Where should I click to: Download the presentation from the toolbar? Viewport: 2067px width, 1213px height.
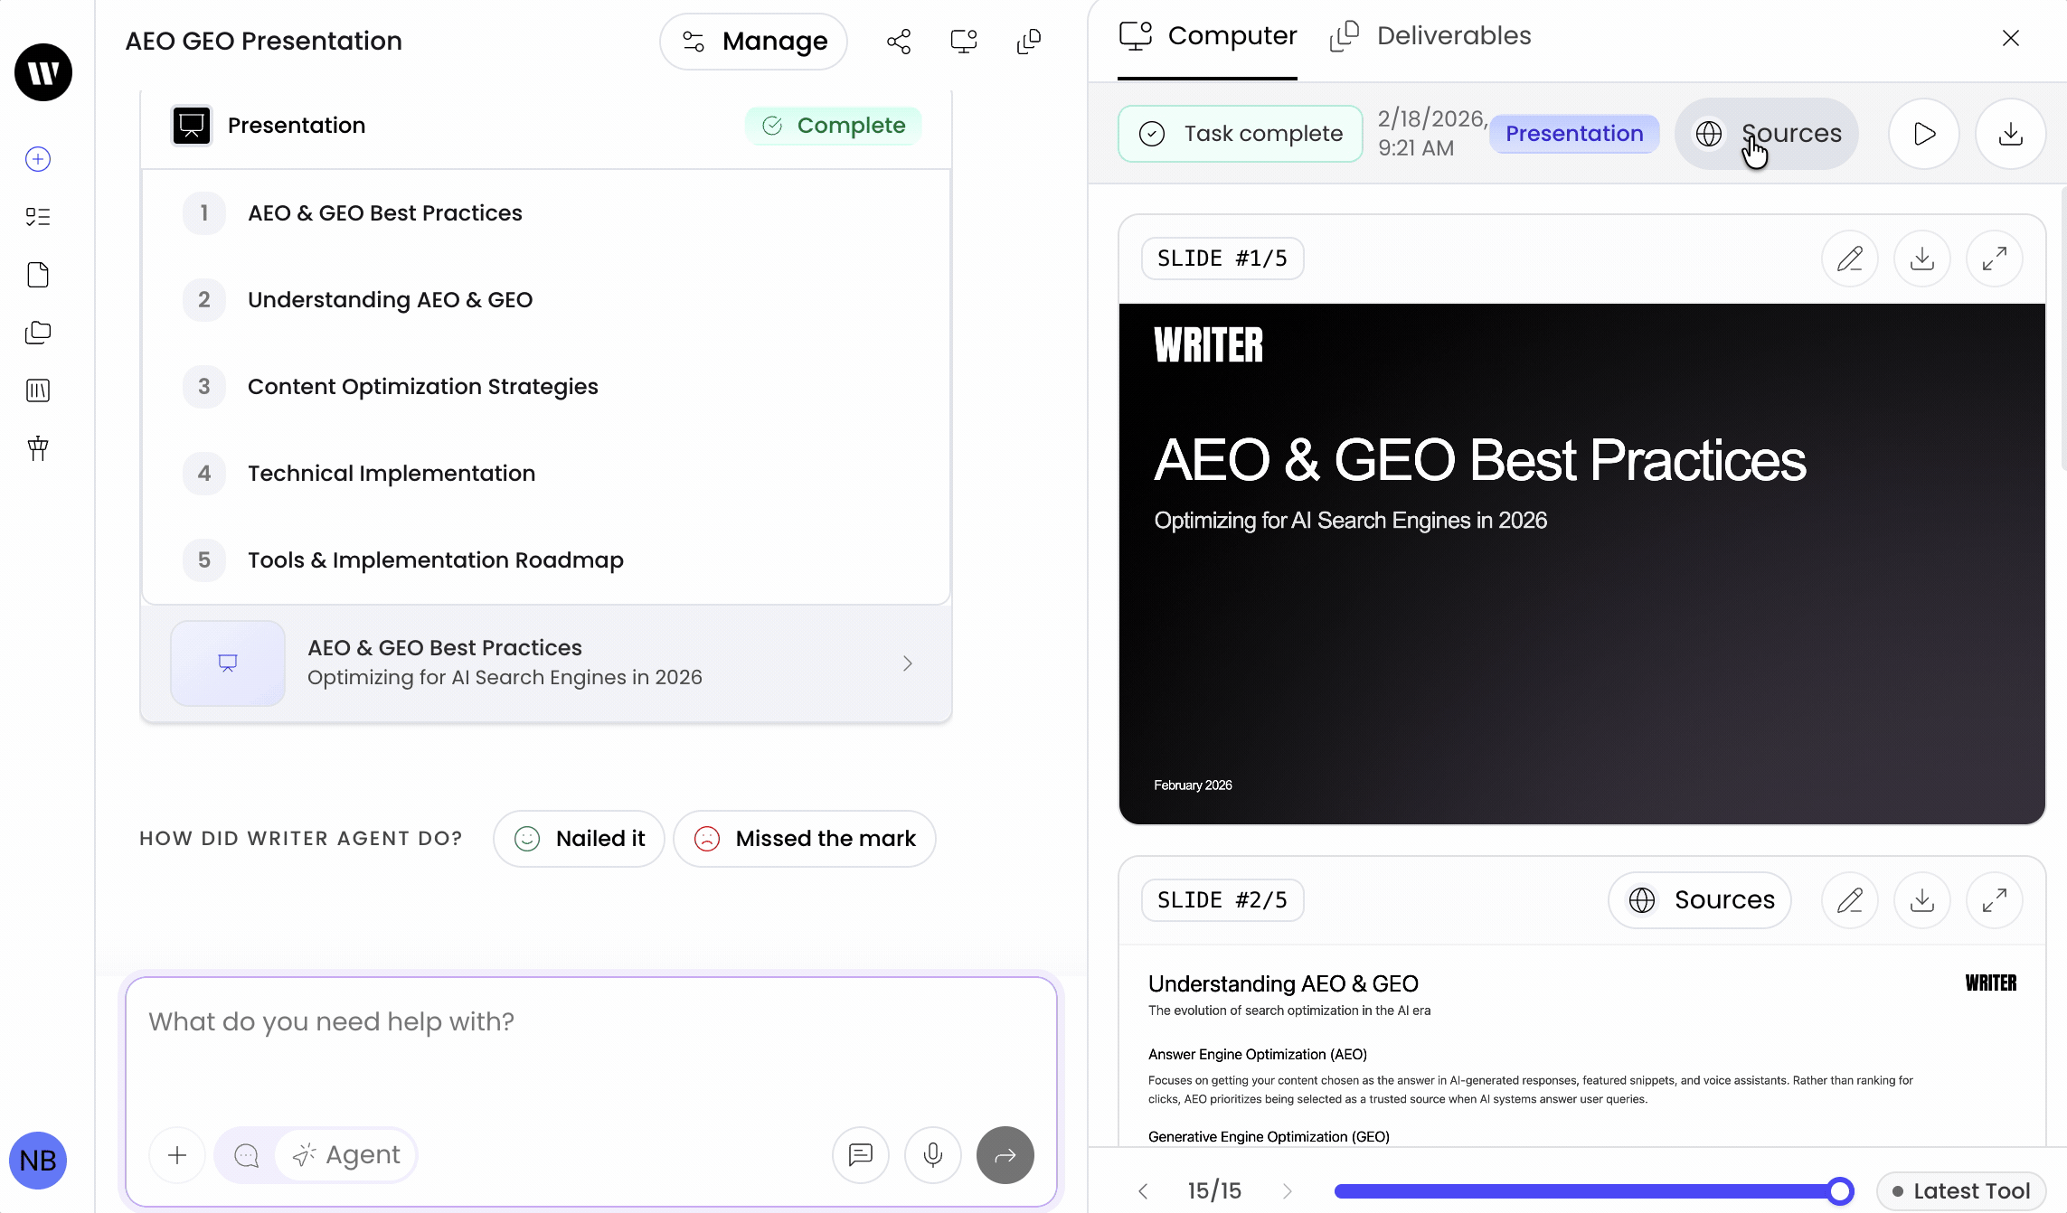pyautogui.click(x=2010, y=134)
